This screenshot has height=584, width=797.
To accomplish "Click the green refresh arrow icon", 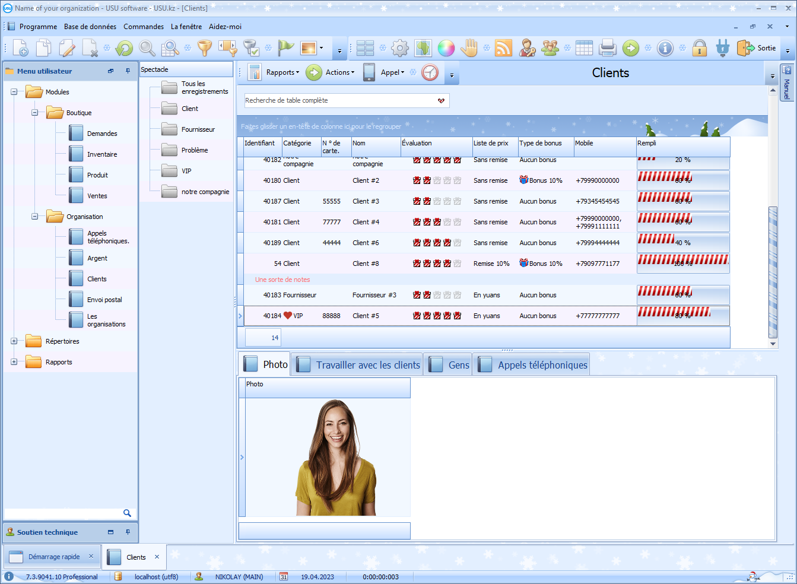I will pyautogui.click(x=125, y=48).
